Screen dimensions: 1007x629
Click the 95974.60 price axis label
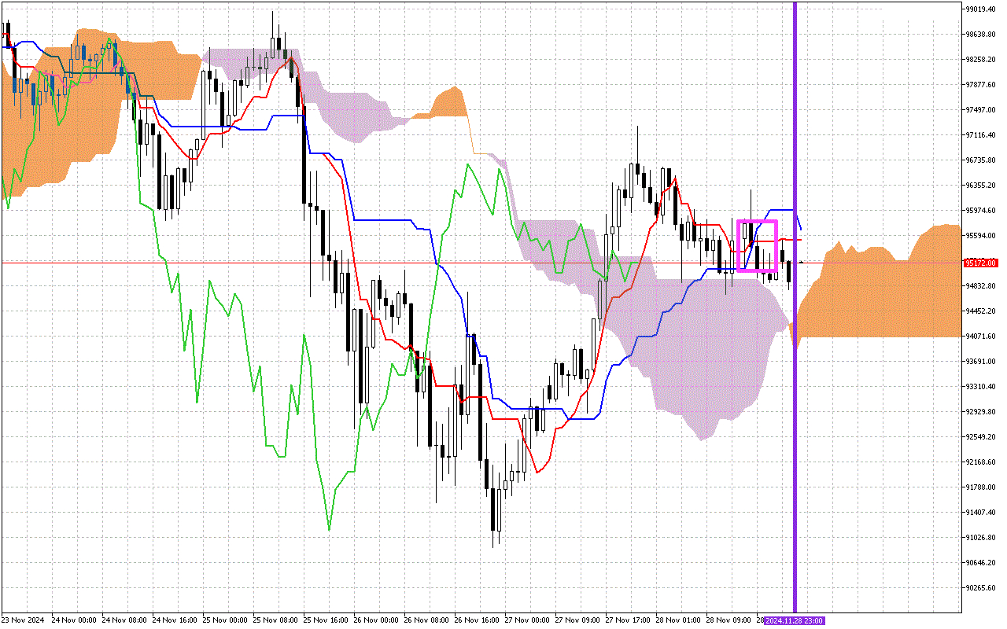pyautogui.click(x=982, y=211)
